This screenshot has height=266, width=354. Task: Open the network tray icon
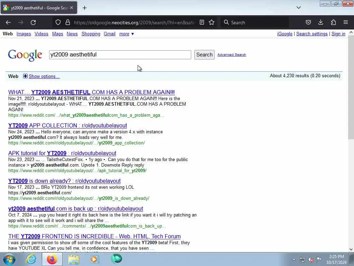pyautogui.click(x=302, y=260)
